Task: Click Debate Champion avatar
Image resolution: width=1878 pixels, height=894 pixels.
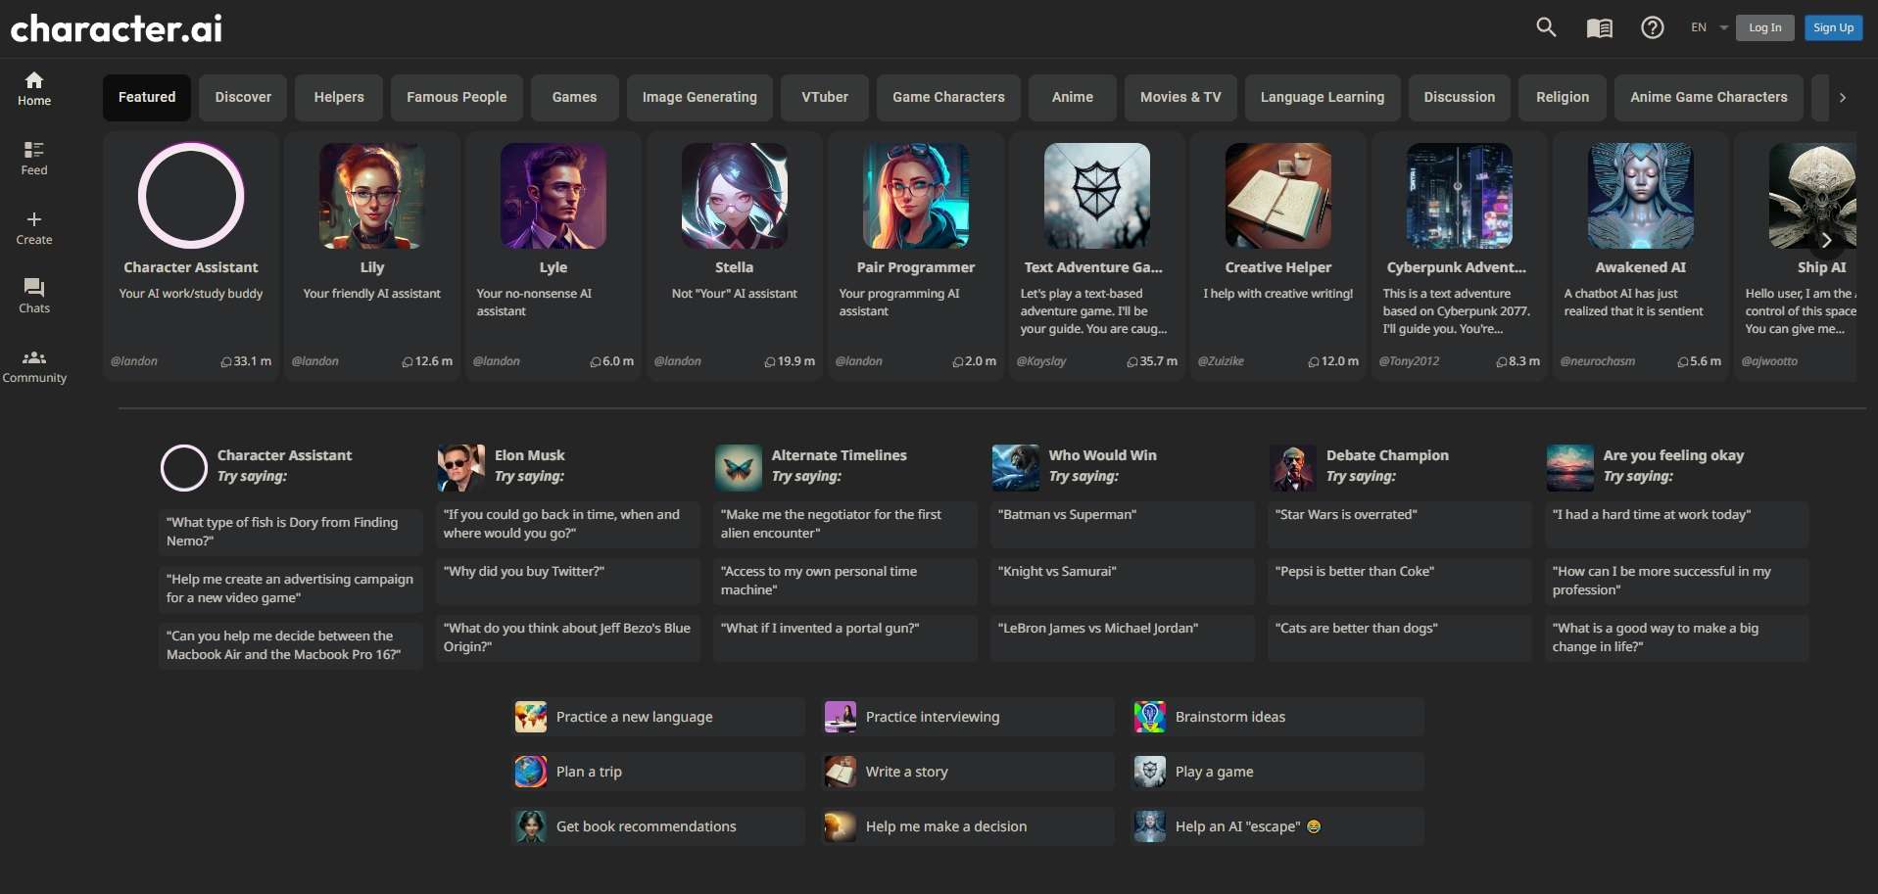Action: [1293, 468]
